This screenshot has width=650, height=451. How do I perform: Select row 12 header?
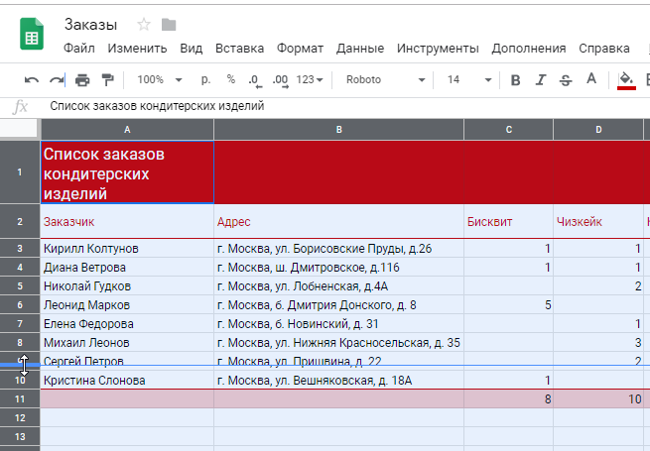point(20,418)
